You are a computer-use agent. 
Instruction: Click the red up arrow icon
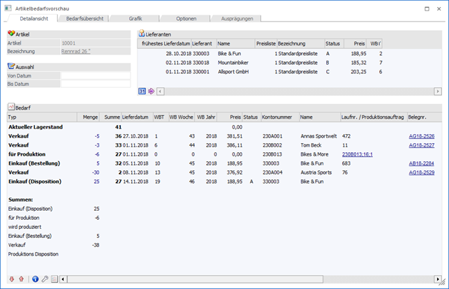click(21, 279)
